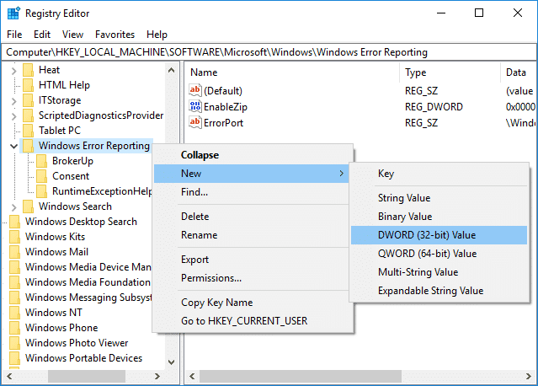
Task: Click the (Default) string value icon
Action: pos(194,90)
